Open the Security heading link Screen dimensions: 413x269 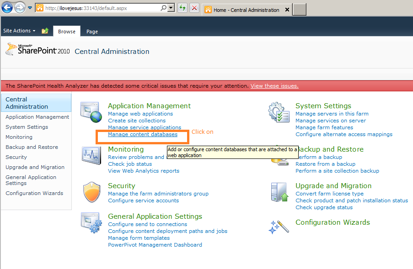coord(121,185)
